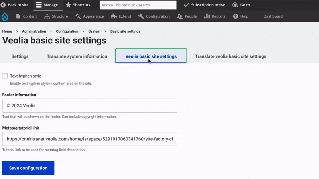Click the Save configuration button
The height and width of the screenshot is (179, 319).
[x=28, y=168]
